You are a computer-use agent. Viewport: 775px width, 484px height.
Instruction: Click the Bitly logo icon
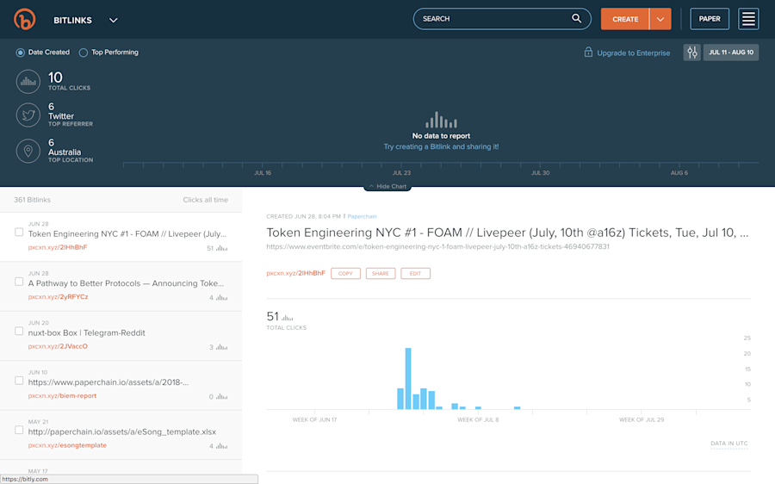pyautogui.click(x=24, y=19)
